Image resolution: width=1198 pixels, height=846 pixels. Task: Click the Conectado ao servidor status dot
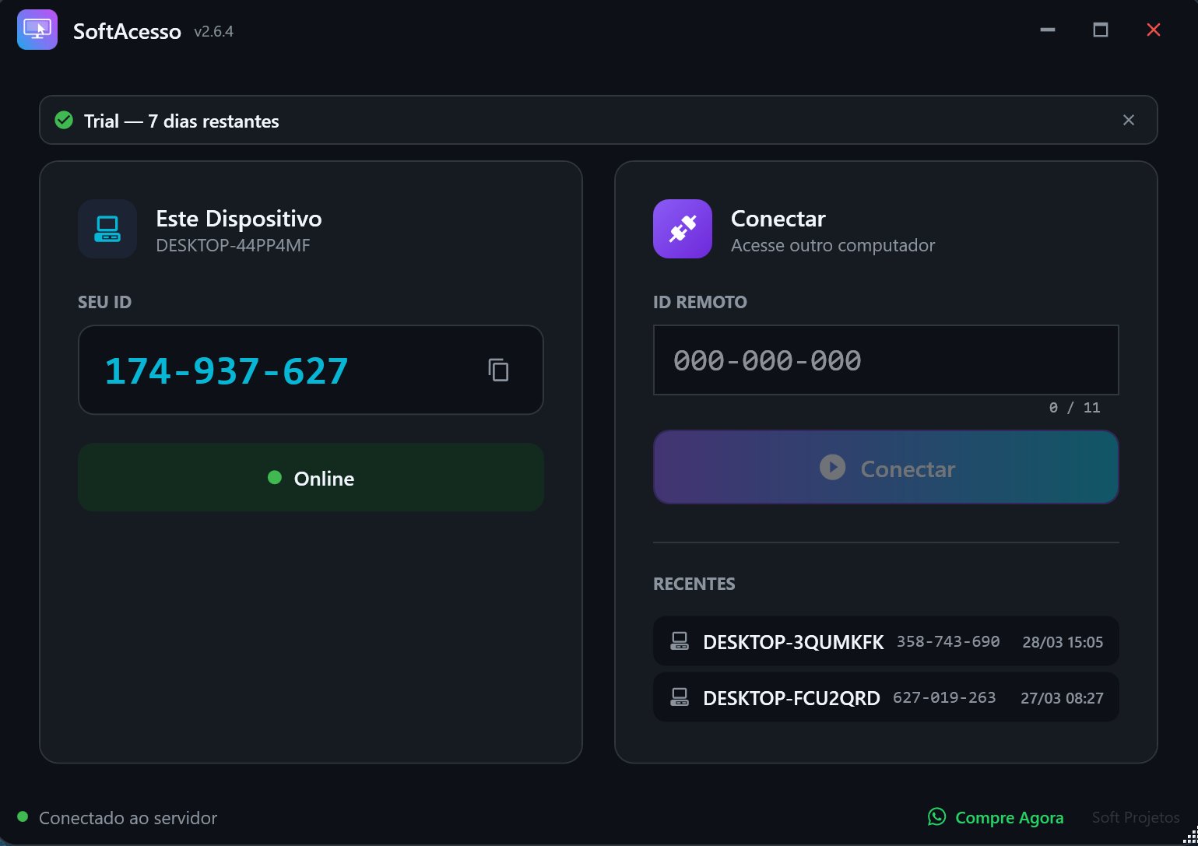pos(23,816)
